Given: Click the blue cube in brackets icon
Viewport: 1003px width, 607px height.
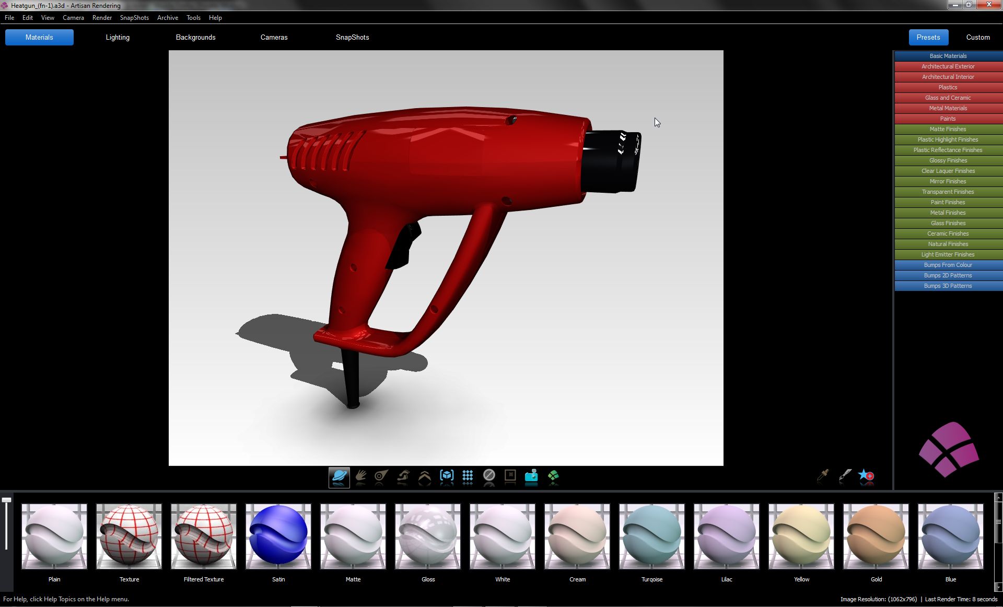Looking at the screenshot, I should point(447,476).
